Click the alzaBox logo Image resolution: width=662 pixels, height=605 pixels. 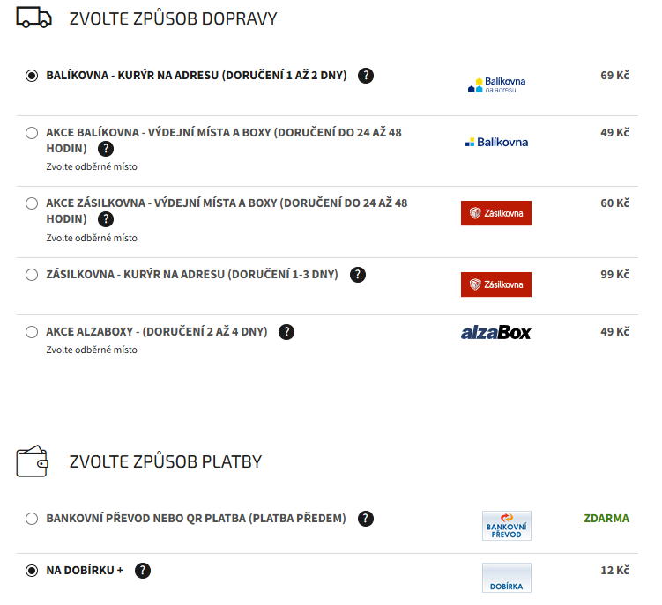495,333
